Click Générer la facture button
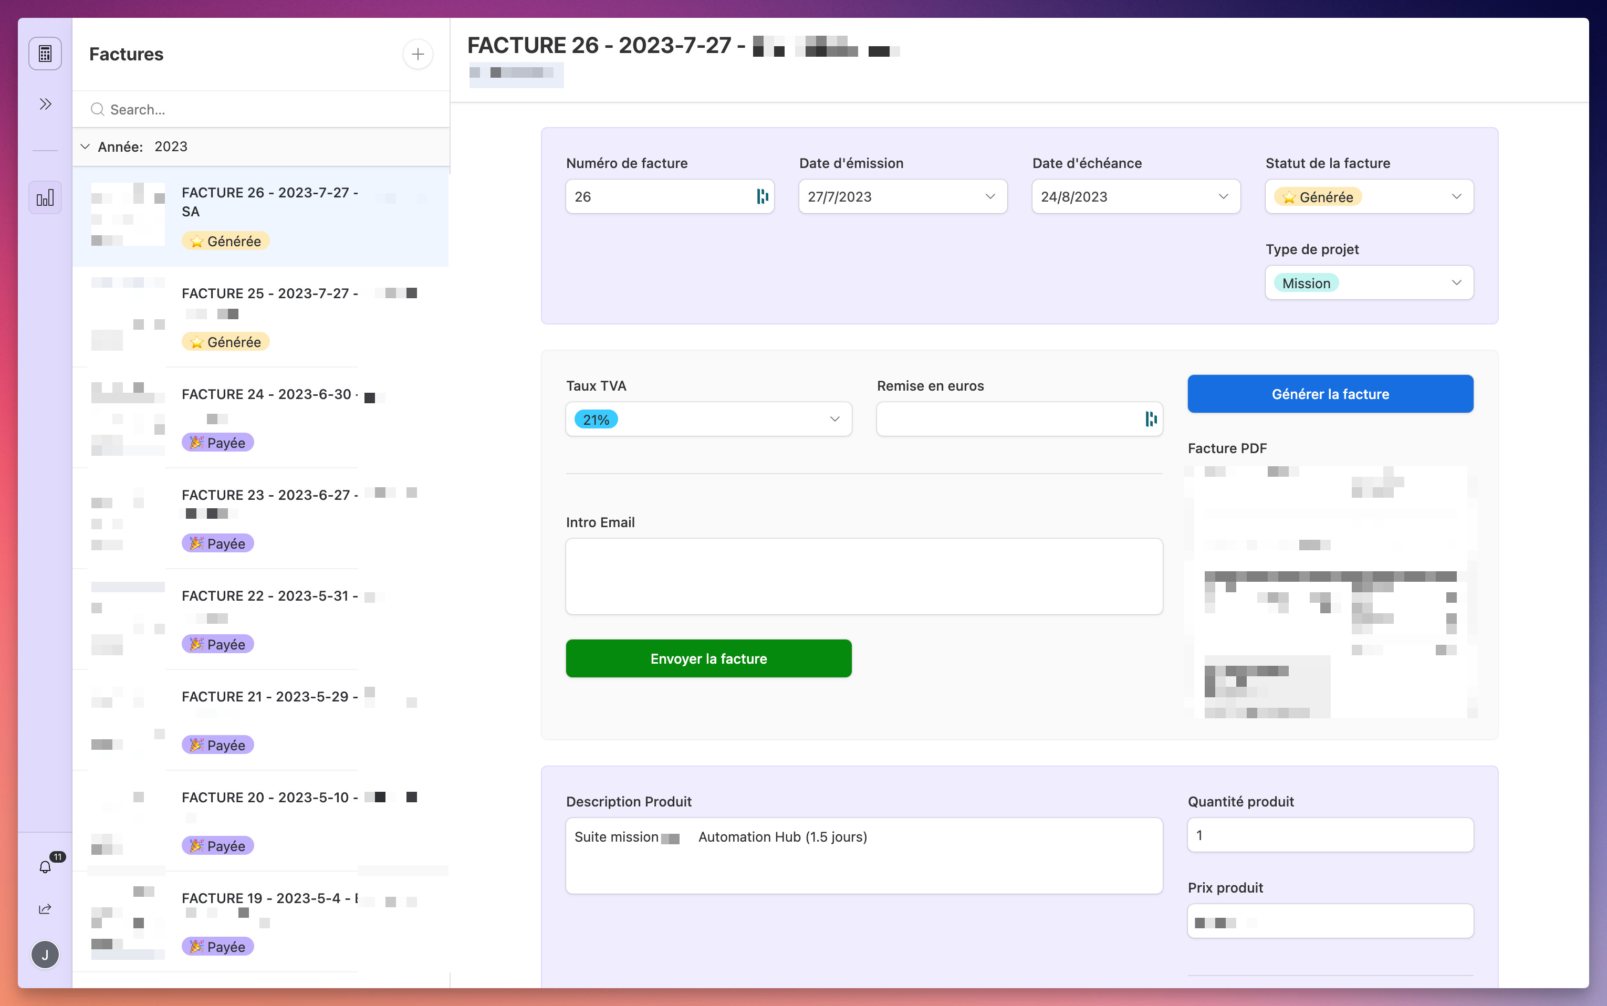Image resolution: width=1607 pixels, height=1006 pixels. pos(1330,394)
